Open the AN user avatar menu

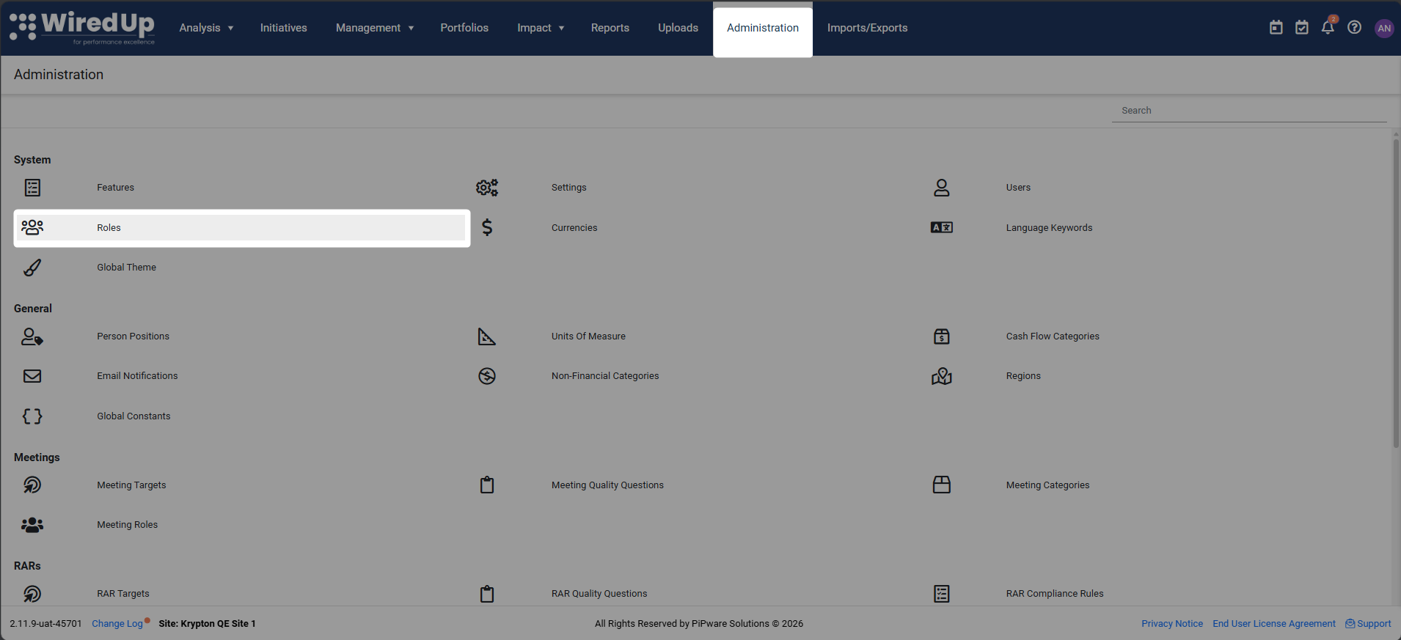1384,28
